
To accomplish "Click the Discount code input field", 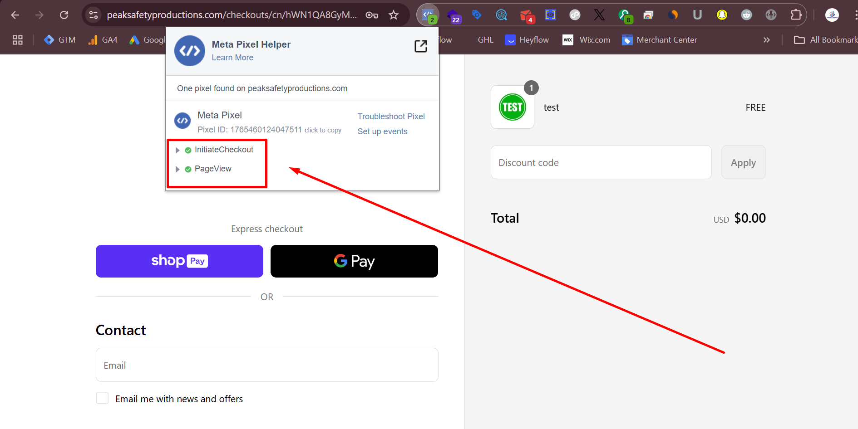I will coord(601,162).
